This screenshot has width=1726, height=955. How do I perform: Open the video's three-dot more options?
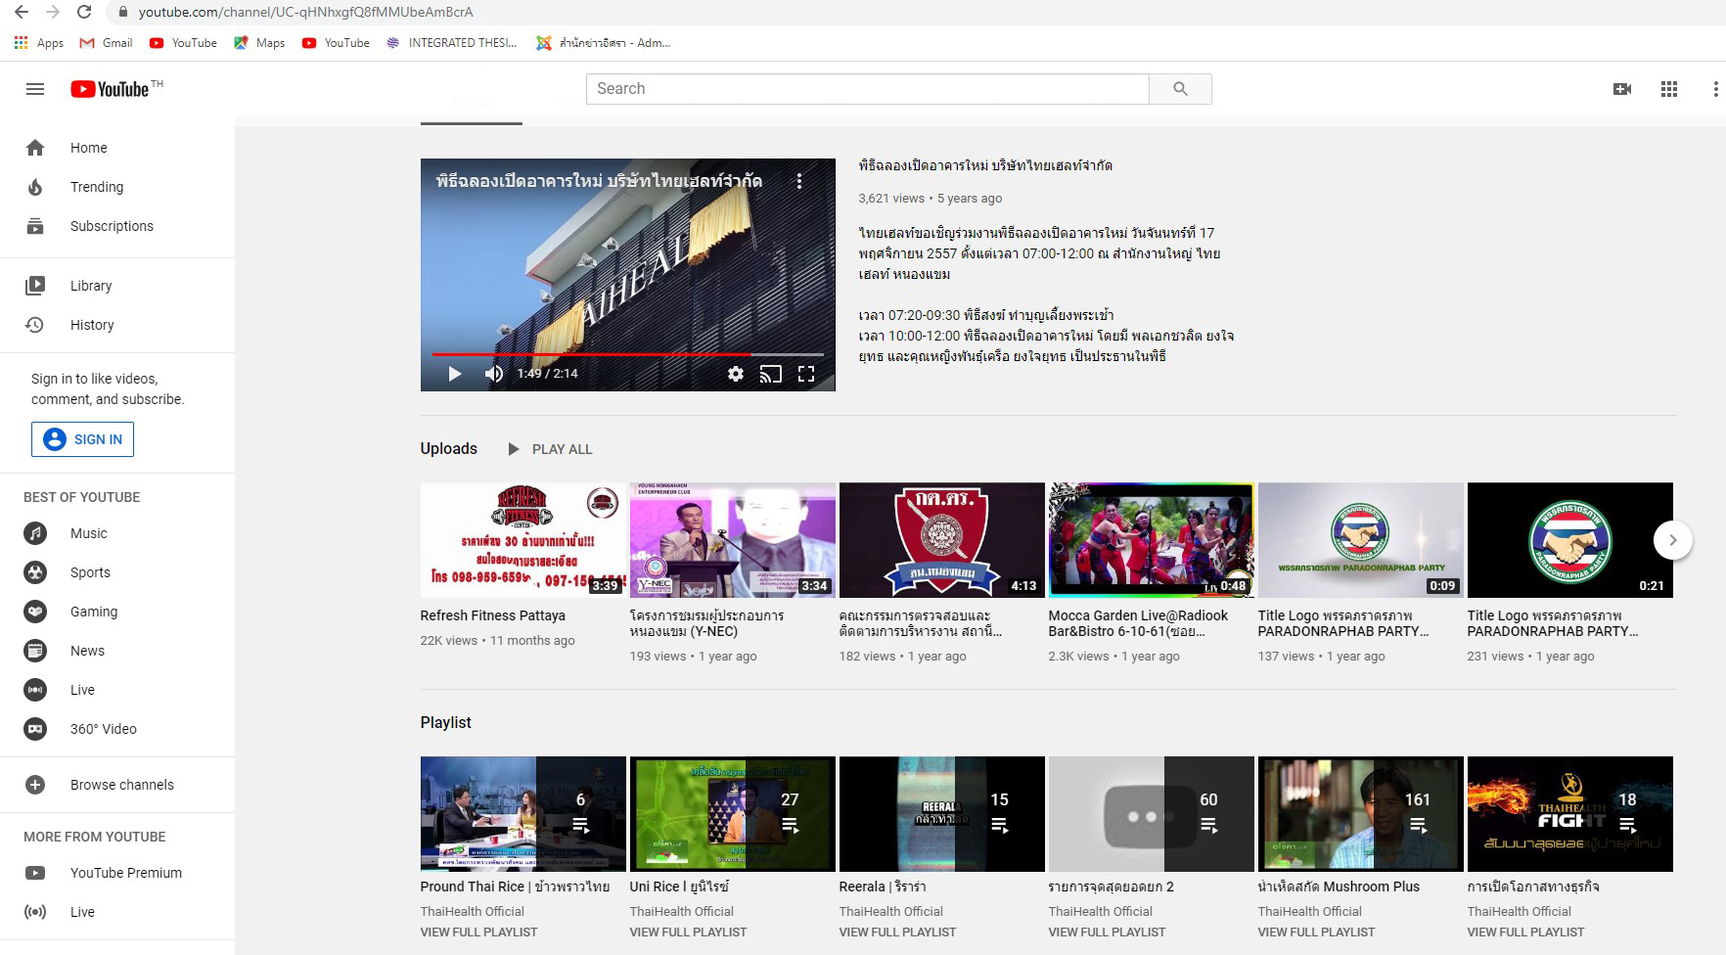click(799, 181)
